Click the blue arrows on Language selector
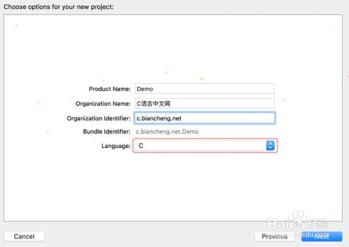The height and width of the screenshot is (247, 349). [x=270, y=146]
